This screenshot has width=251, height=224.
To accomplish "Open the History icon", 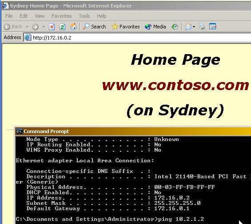I will 175,27.
